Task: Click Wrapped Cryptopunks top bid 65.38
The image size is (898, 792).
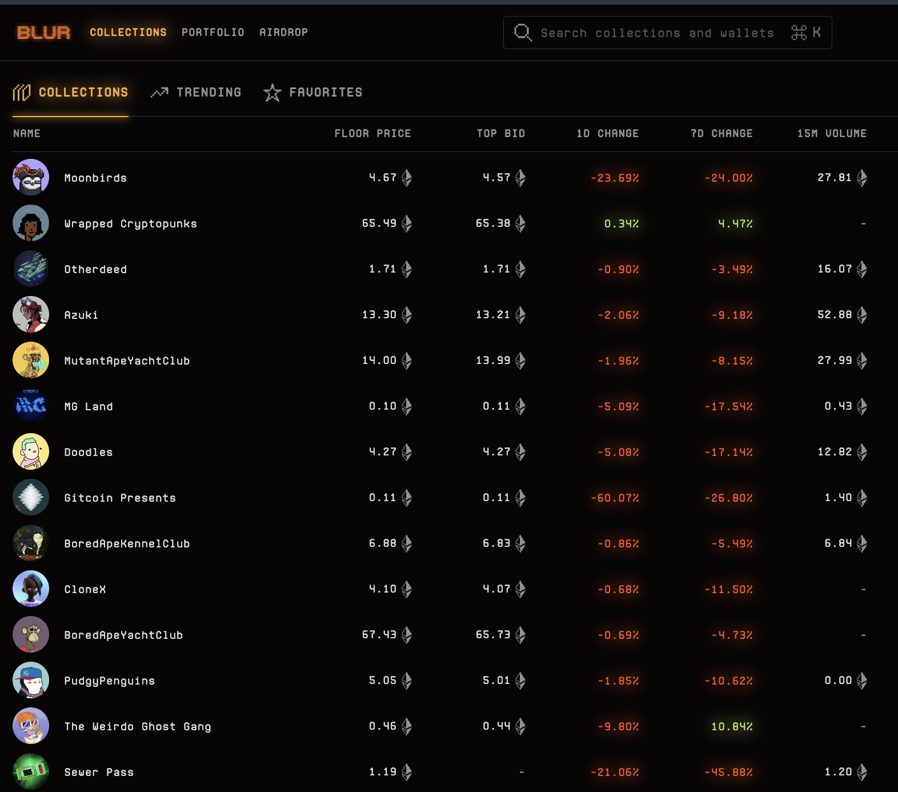Action: tap(493, 223)
